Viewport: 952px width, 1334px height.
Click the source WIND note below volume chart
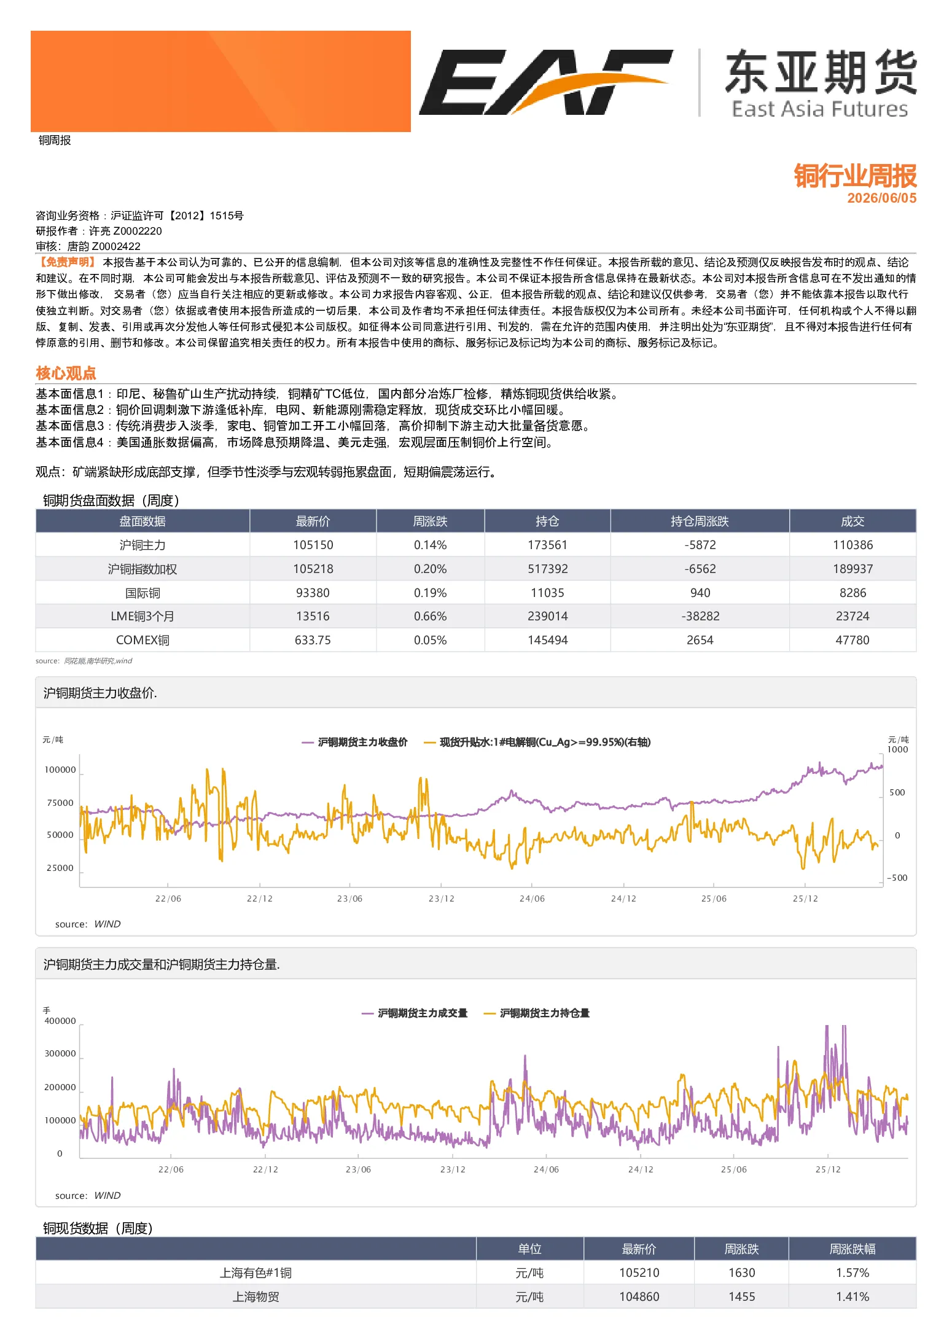[x=88, y=1195]
